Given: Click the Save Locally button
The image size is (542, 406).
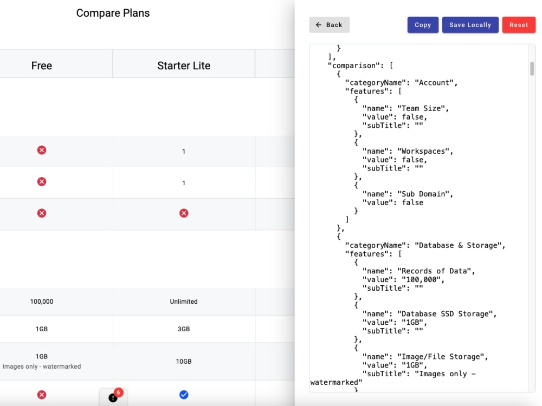Looking at the screenshot, I should coord(470,25).
